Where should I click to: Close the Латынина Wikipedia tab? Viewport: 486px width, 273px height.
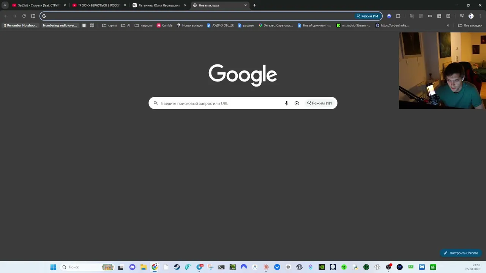pyautogui.click(x=185, y=5)
